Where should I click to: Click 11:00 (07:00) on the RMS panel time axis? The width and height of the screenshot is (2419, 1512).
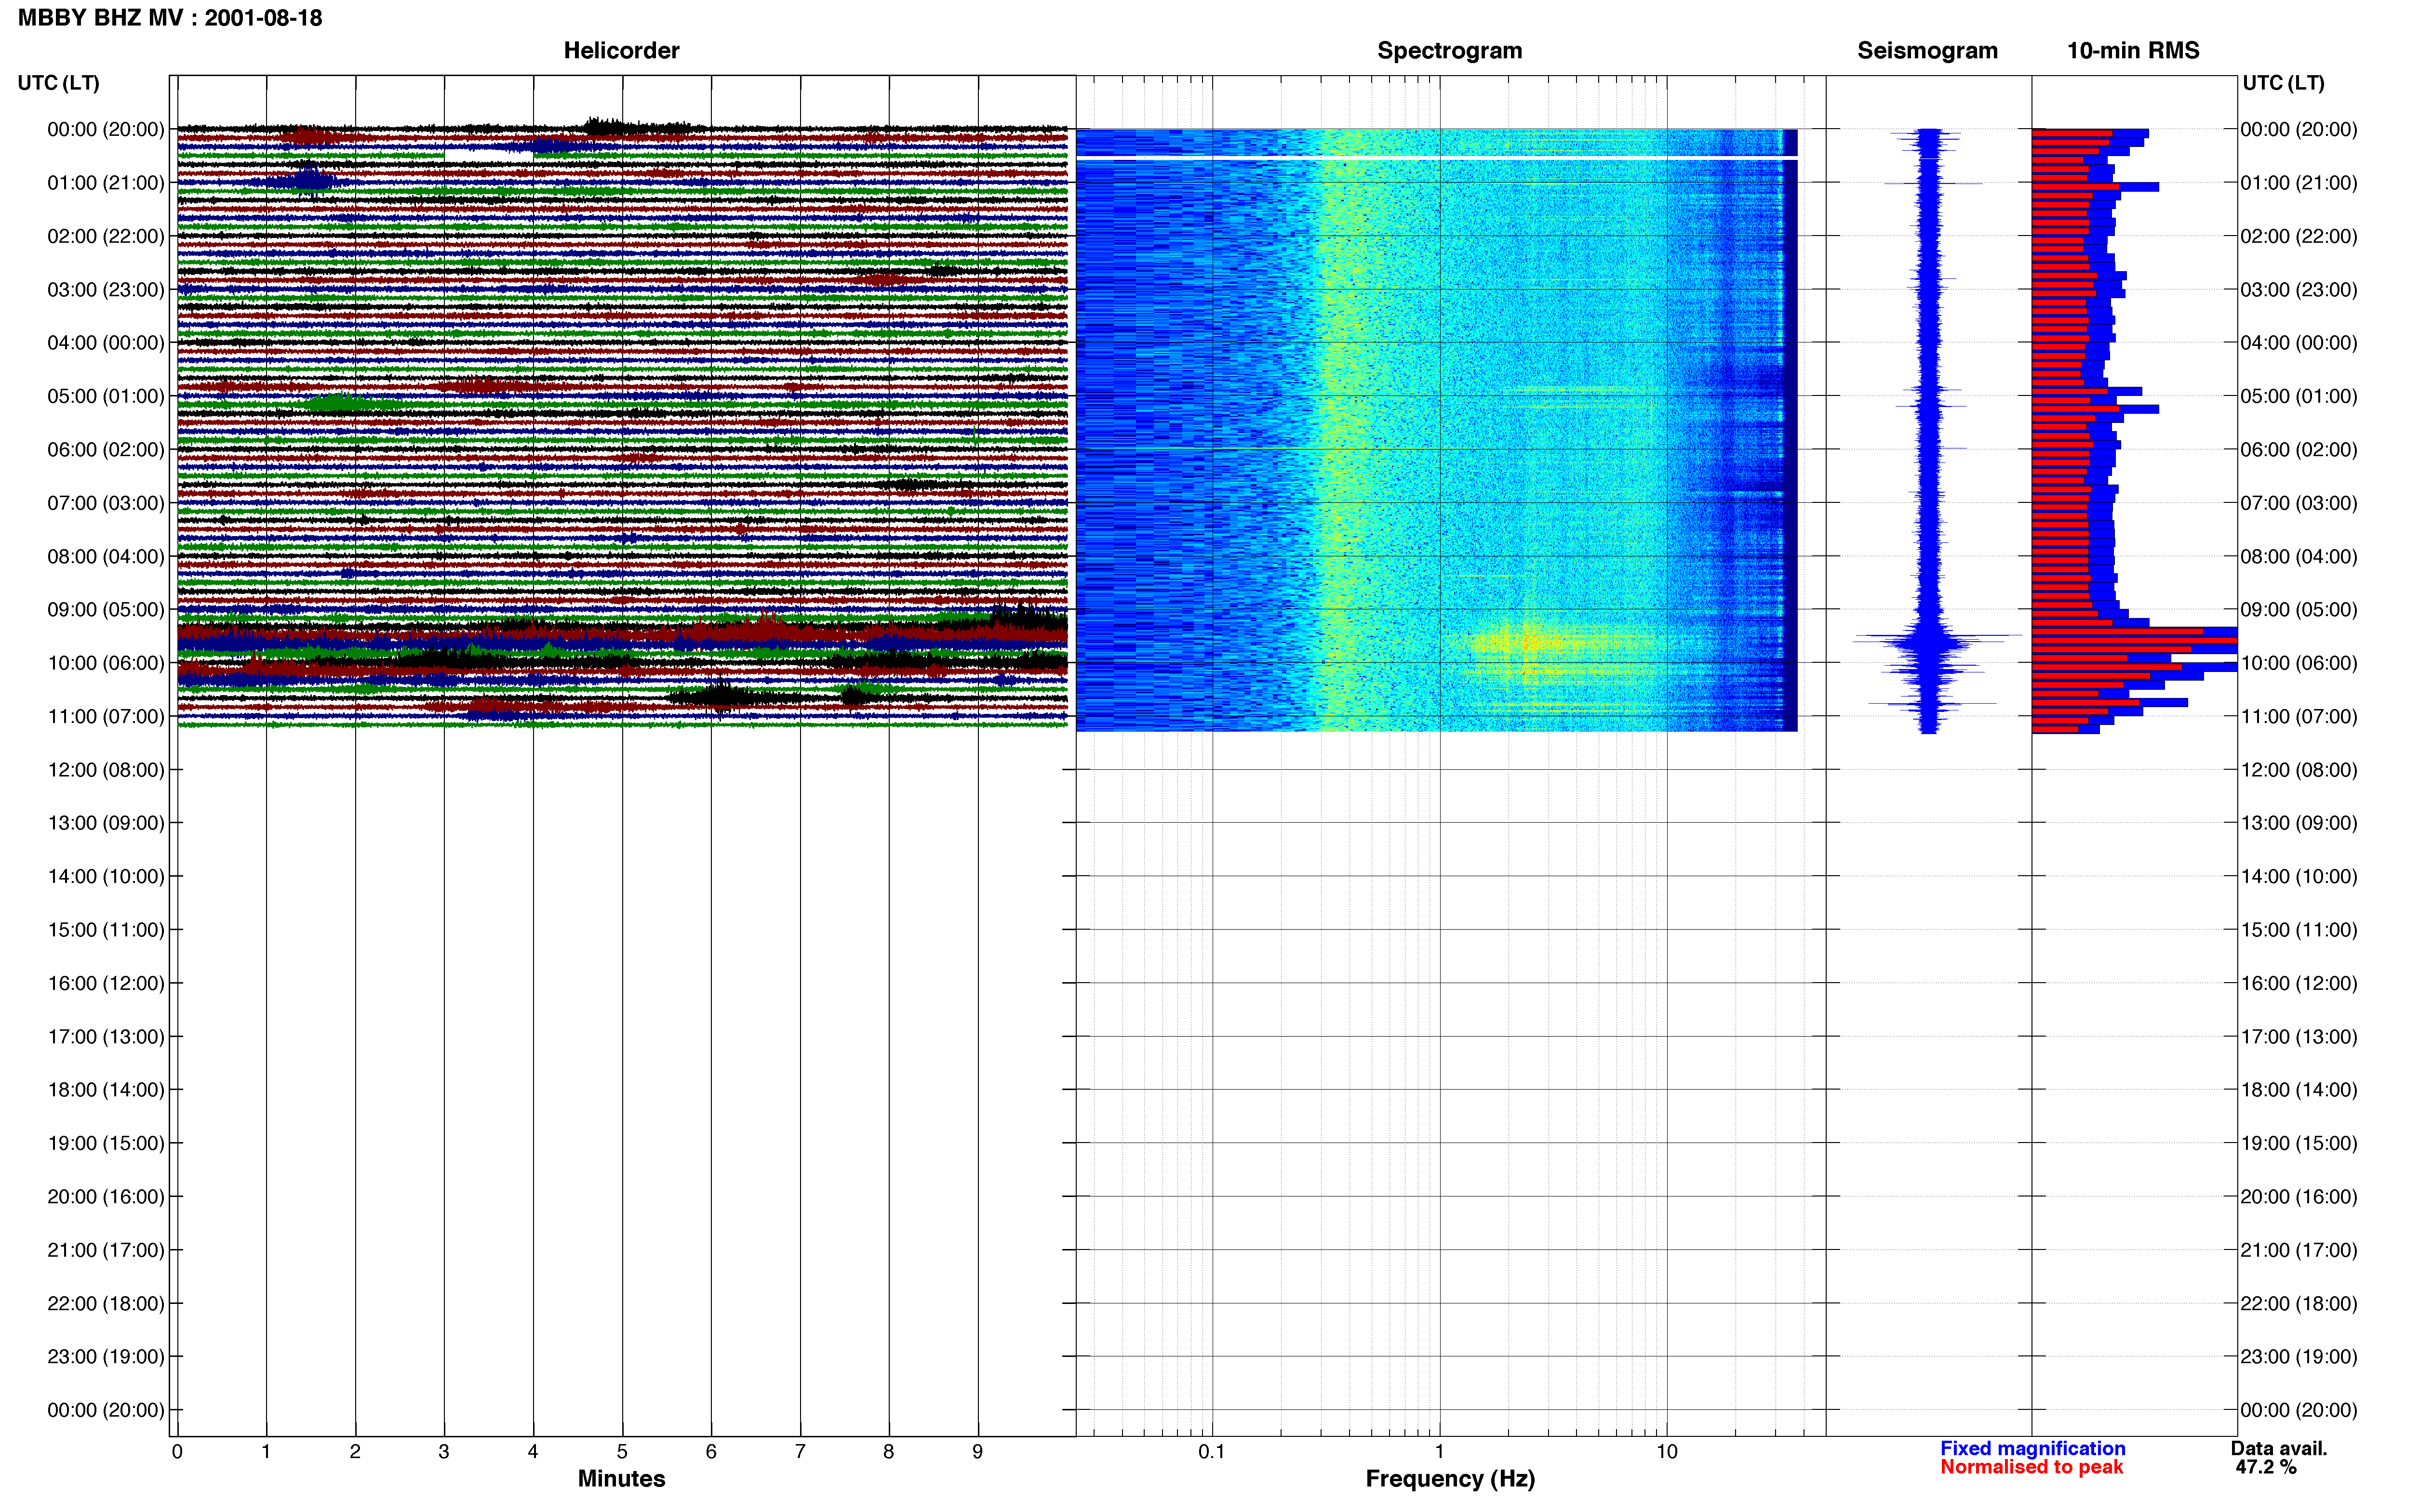pos(2299,717)
